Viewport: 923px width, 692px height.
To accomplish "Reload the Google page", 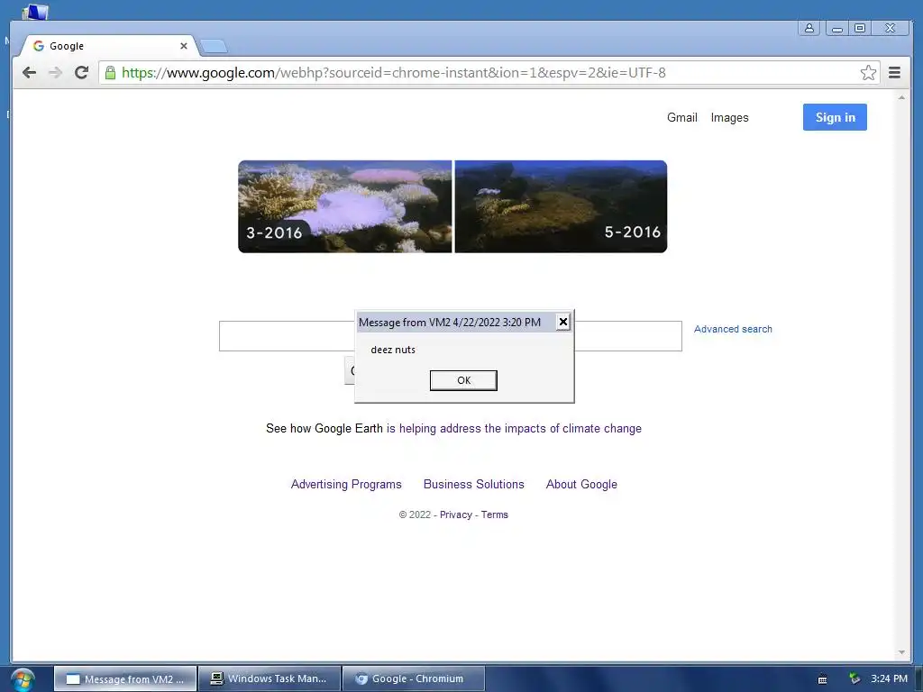I will pos(81,72).
